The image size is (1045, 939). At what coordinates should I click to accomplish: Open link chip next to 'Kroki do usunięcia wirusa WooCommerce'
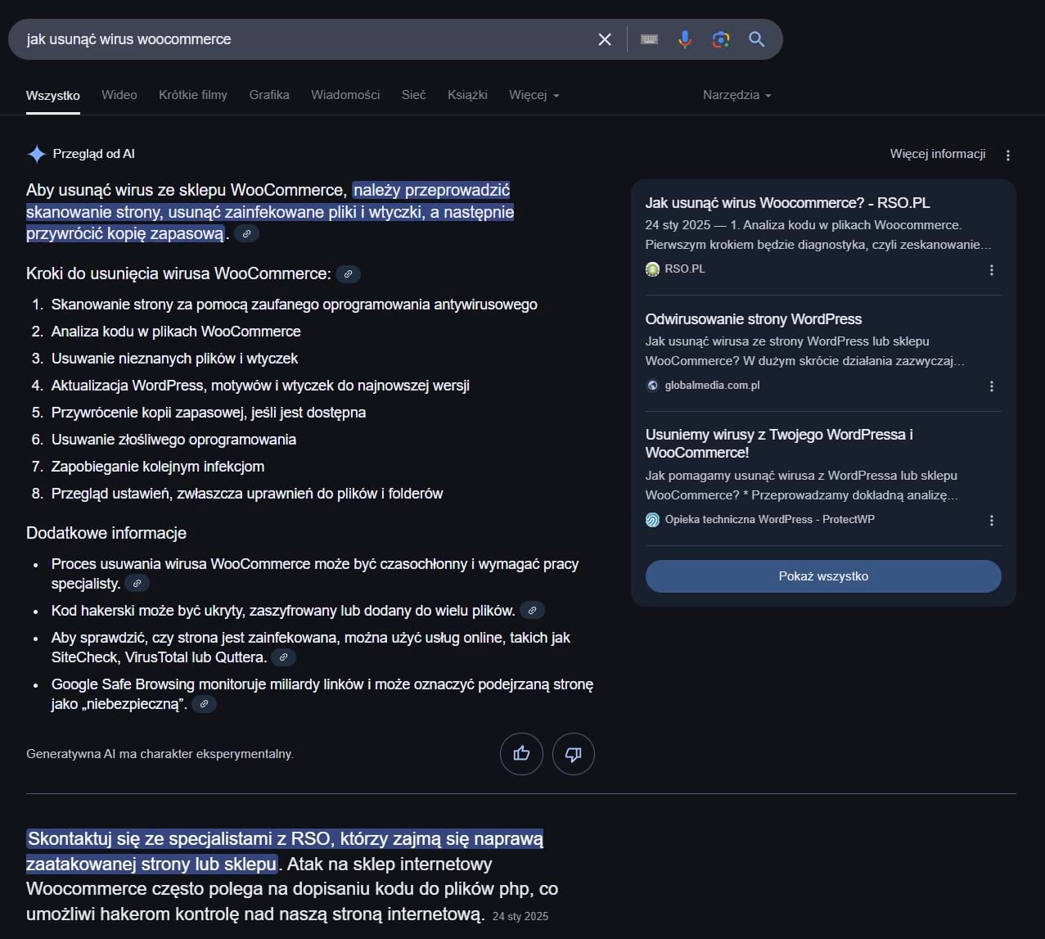[348, 274]
